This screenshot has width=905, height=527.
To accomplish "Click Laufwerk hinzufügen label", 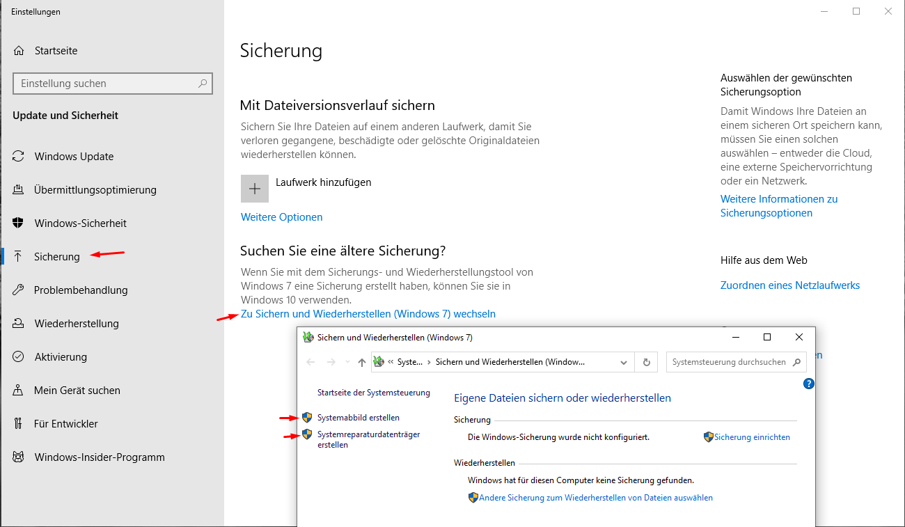I will 324,182.
